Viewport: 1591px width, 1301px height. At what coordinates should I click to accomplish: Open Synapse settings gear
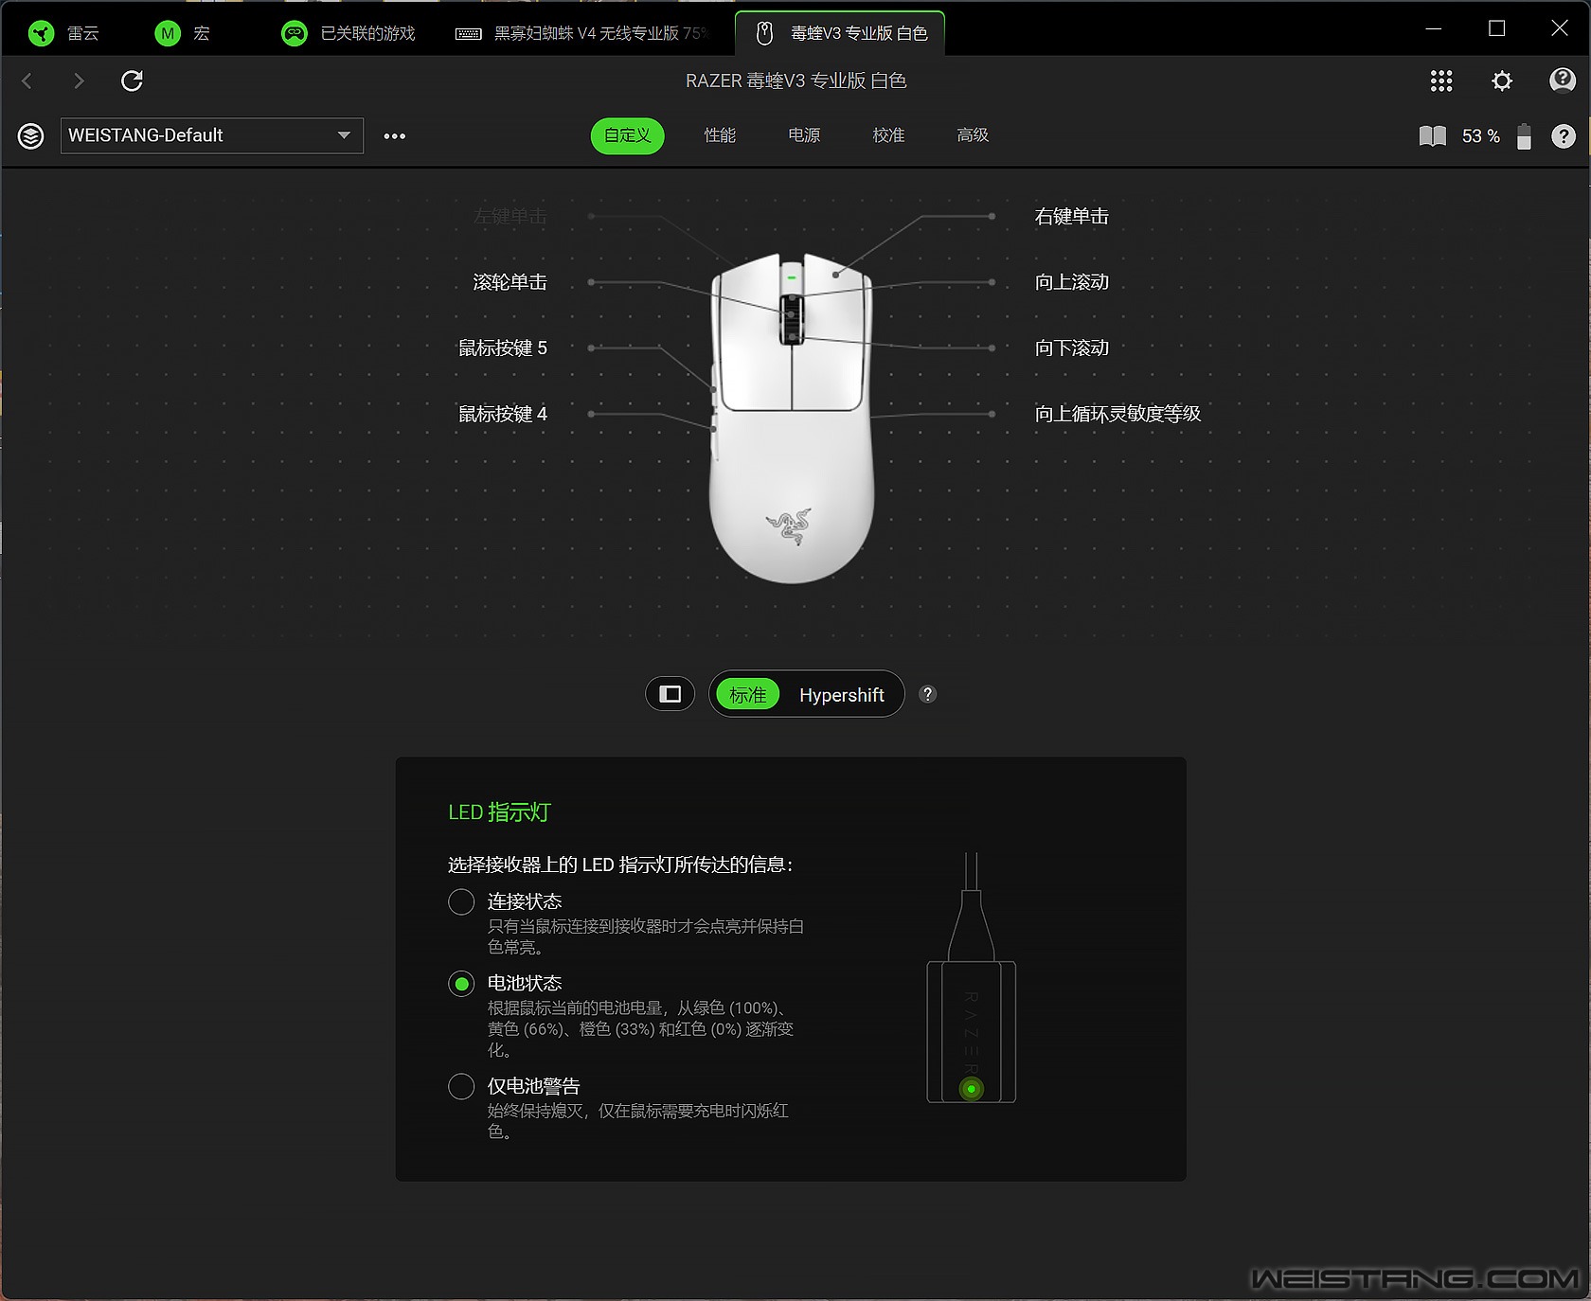pos(1502,80)
